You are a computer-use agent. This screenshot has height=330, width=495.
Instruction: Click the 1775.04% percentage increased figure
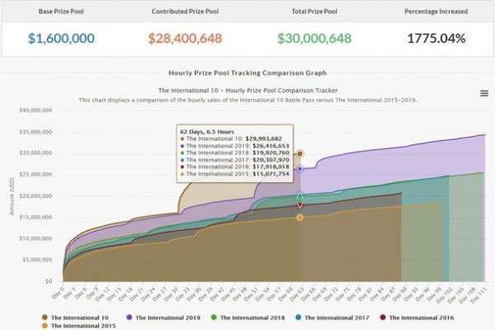tap(436, 38)
